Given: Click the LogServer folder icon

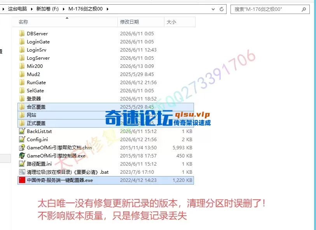Looking at the screenshot, I should [22, 58].
